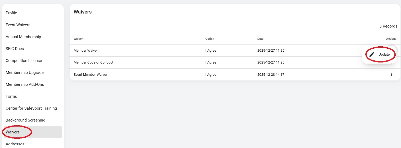Viewport: 401px width, 148px height.
Task: Select the Member Waiver row
Action: point(86,51)
